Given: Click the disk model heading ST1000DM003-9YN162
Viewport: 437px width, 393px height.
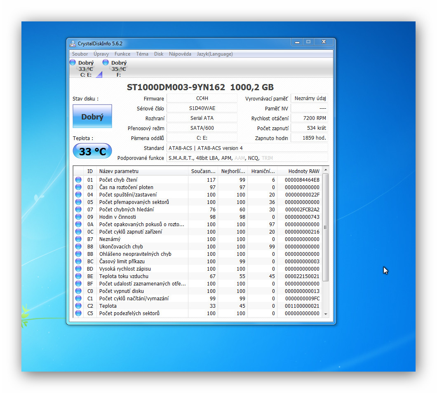Looking at the screenshot, I should [x=176, y=87].
